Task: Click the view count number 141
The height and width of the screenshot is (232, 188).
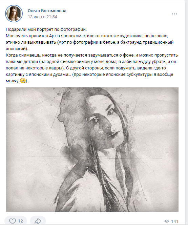Action: 174,222
